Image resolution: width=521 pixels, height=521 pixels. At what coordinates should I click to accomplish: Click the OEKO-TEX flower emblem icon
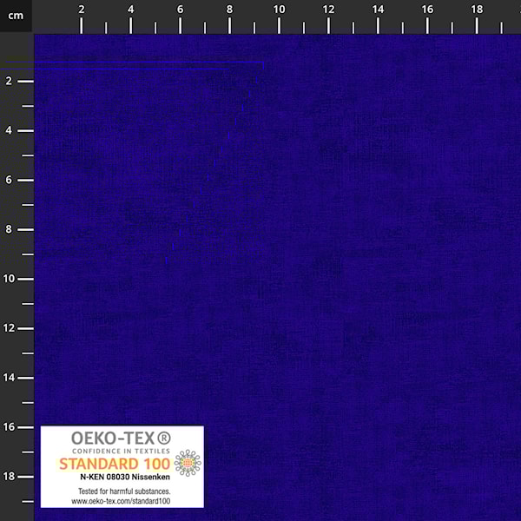[x=187, y=463]
